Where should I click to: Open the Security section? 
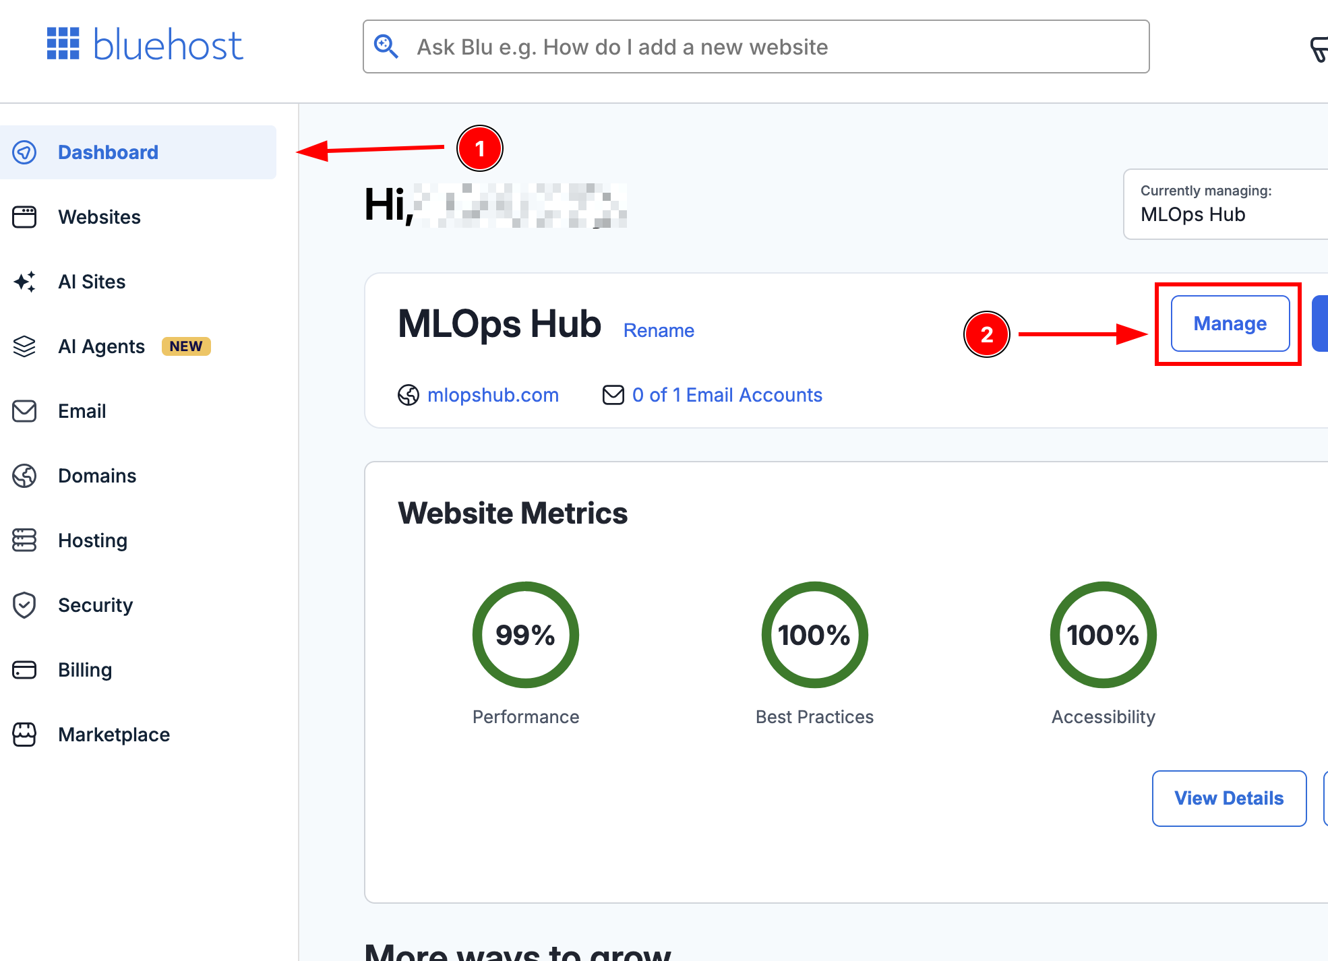95,605
